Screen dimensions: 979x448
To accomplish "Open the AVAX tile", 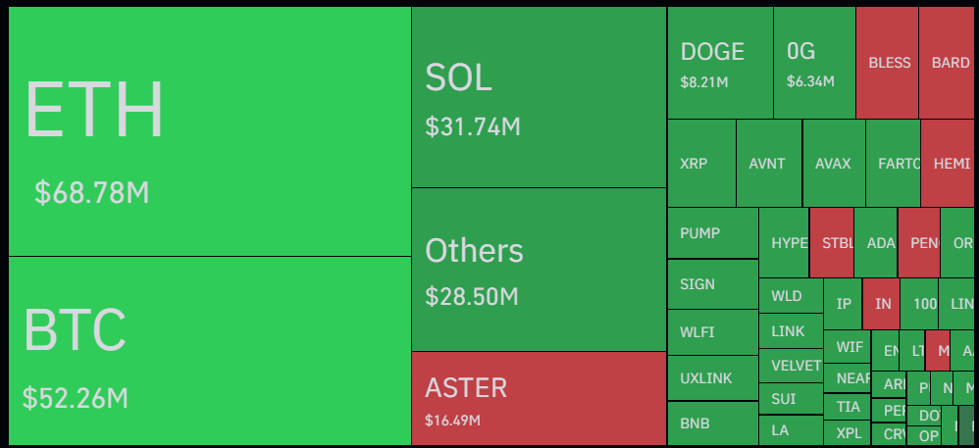I will (x=834, y=163).
